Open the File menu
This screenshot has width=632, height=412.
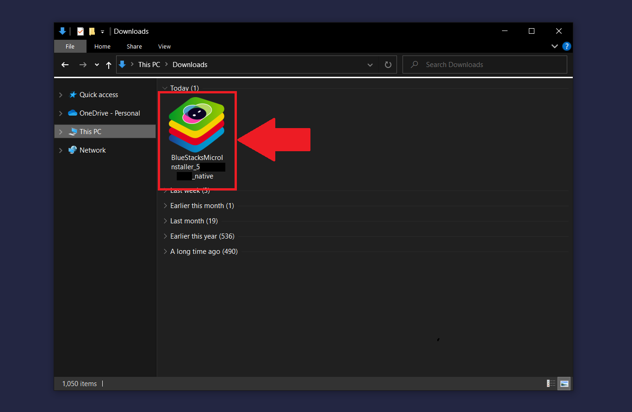[70, 46]
